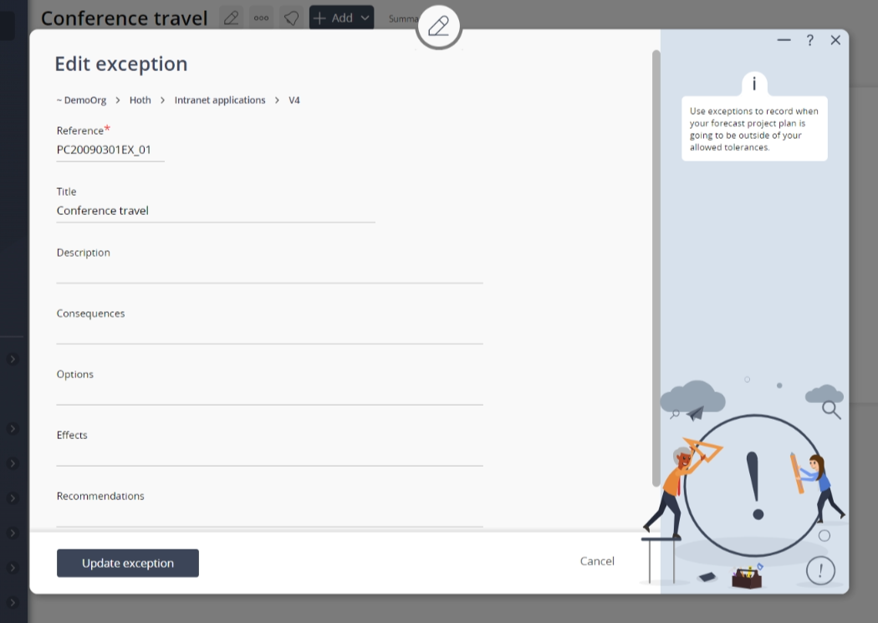Expand the bottom-most left sidebar chevron
This screenshot has height=623, width=878.
(x=13, y=602)
